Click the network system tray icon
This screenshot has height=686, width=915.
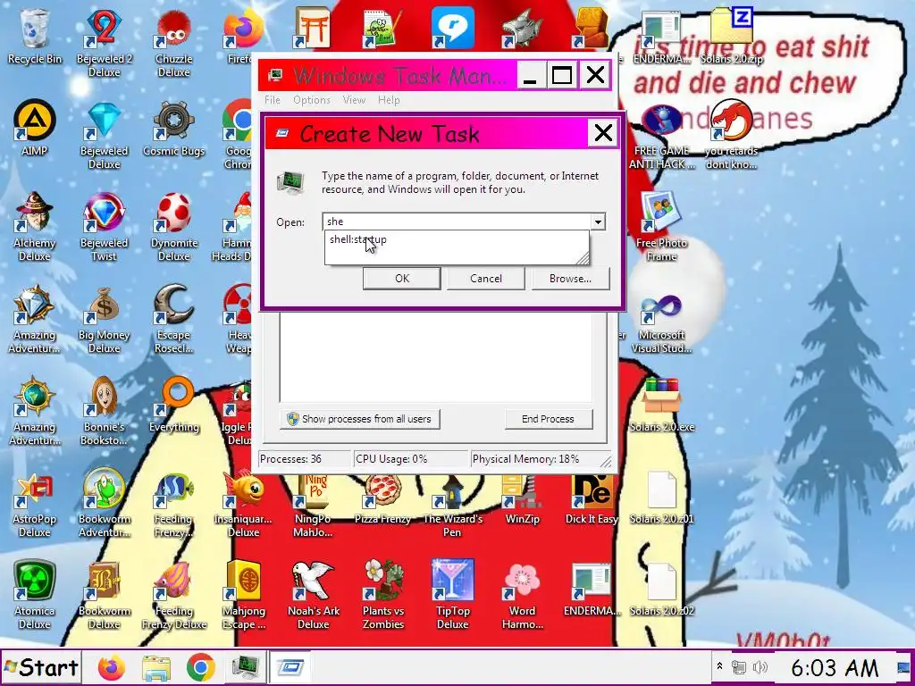point(739,667)
